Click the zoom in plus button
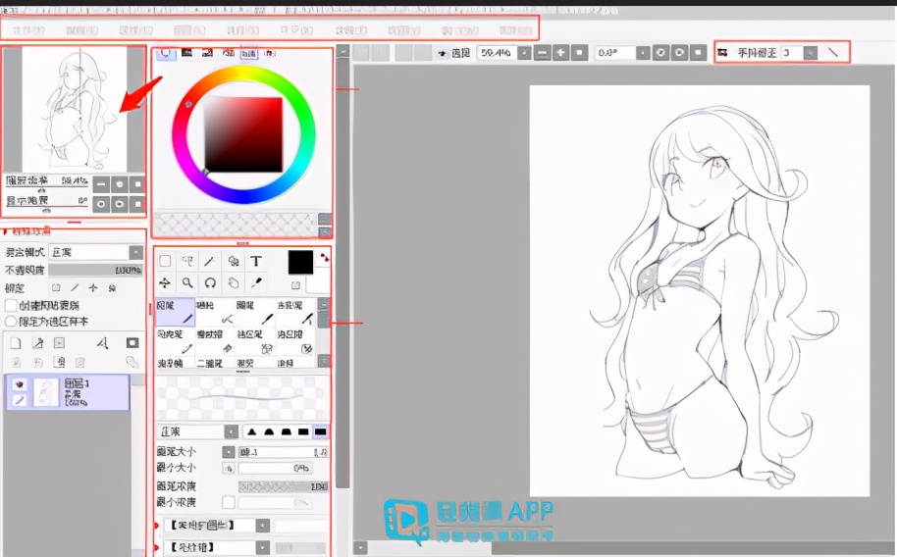Viewport: 897px width, 557px height. tap(560, 52)
